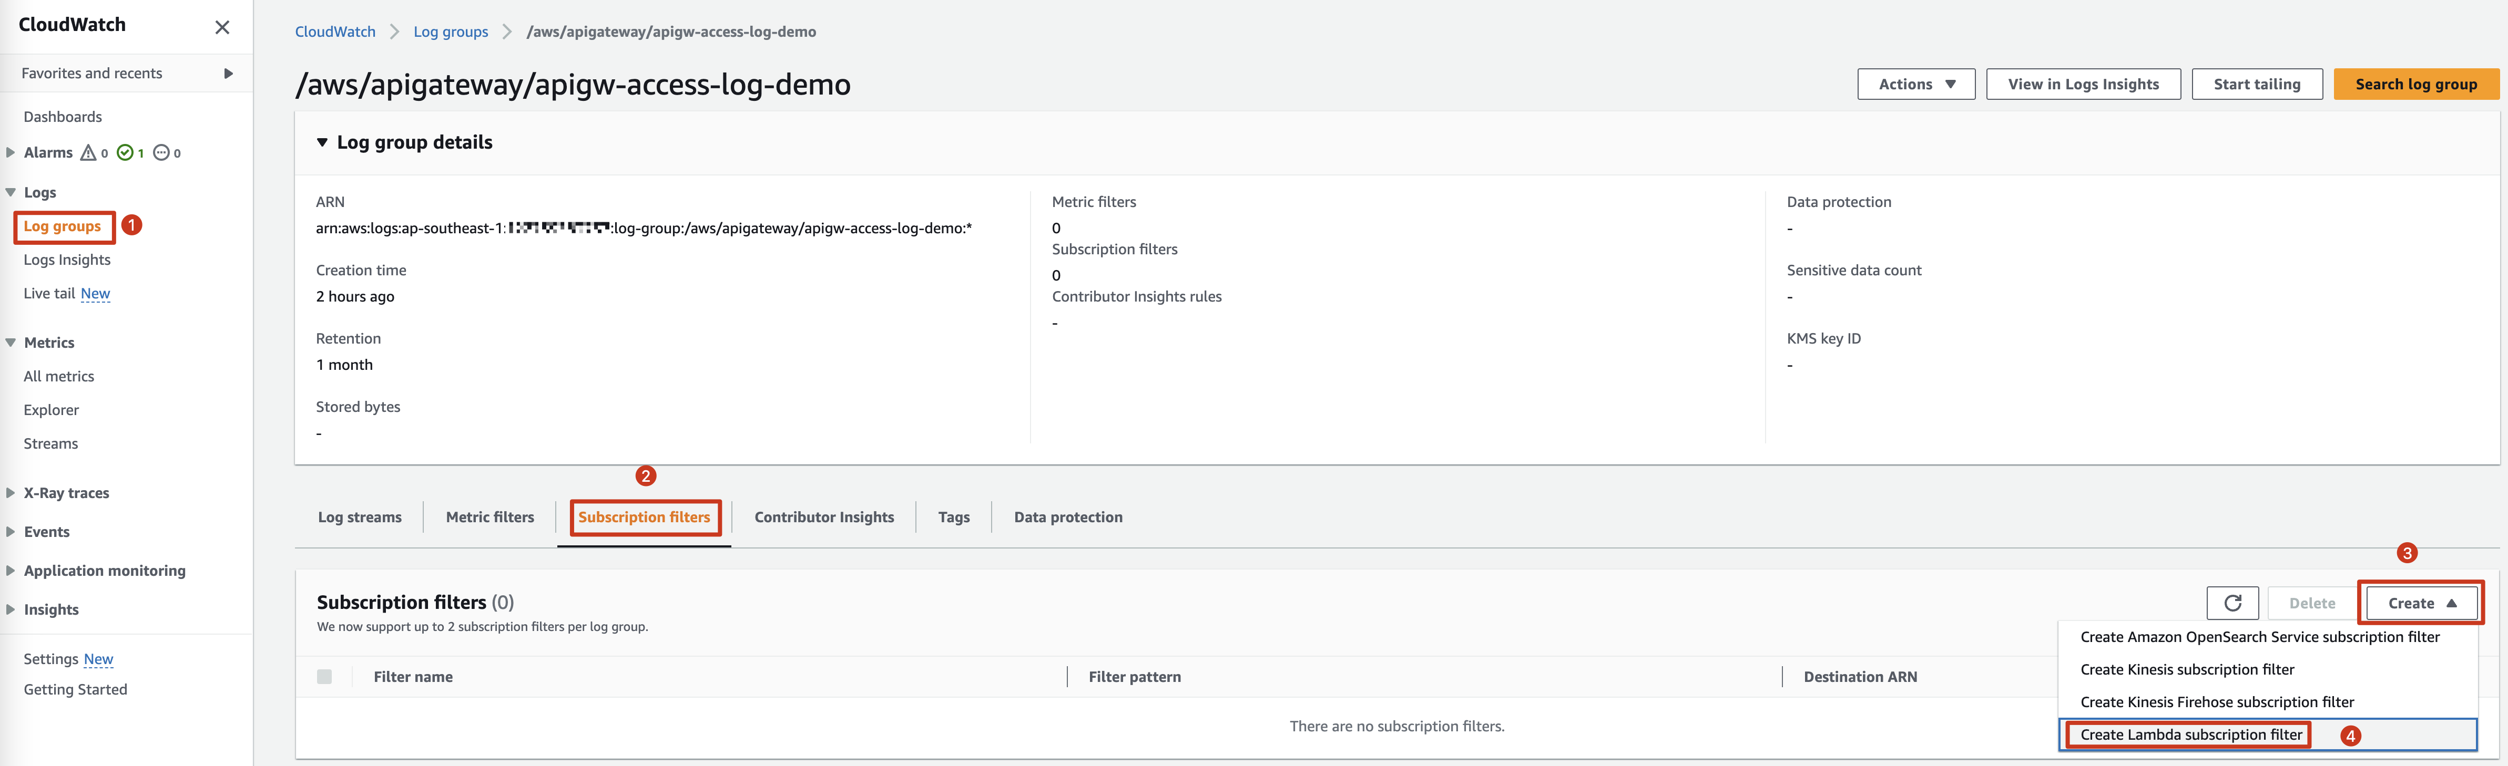Screen dimensions: 2508x766
Task: Open the Actions dropdown
Action: 1916,85
